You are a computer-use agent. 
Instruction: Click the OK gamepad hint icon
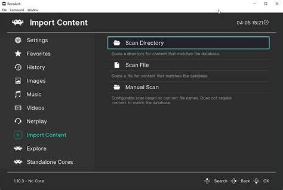click(x=256, y=181)
